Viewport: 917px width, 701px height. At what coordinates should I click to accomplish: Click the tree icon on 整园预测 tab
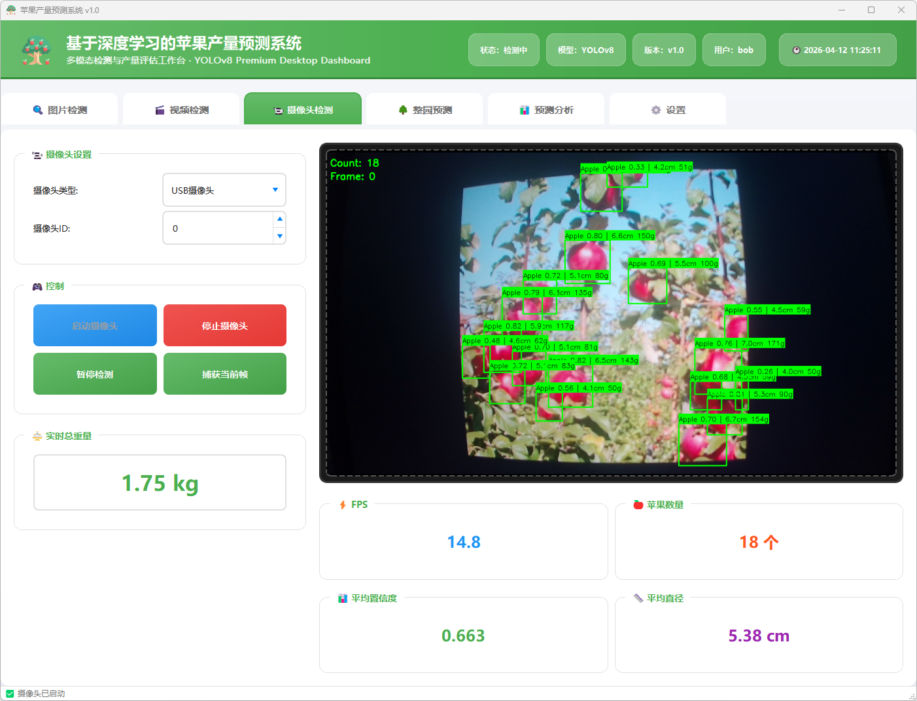click(x=403, y=110)
